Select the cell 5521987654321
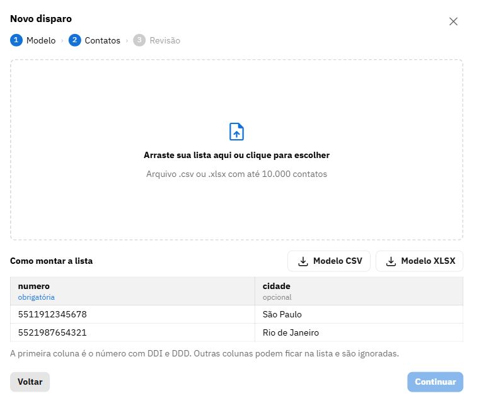Screen dimensions: 479x403 [x=132, y=332]
